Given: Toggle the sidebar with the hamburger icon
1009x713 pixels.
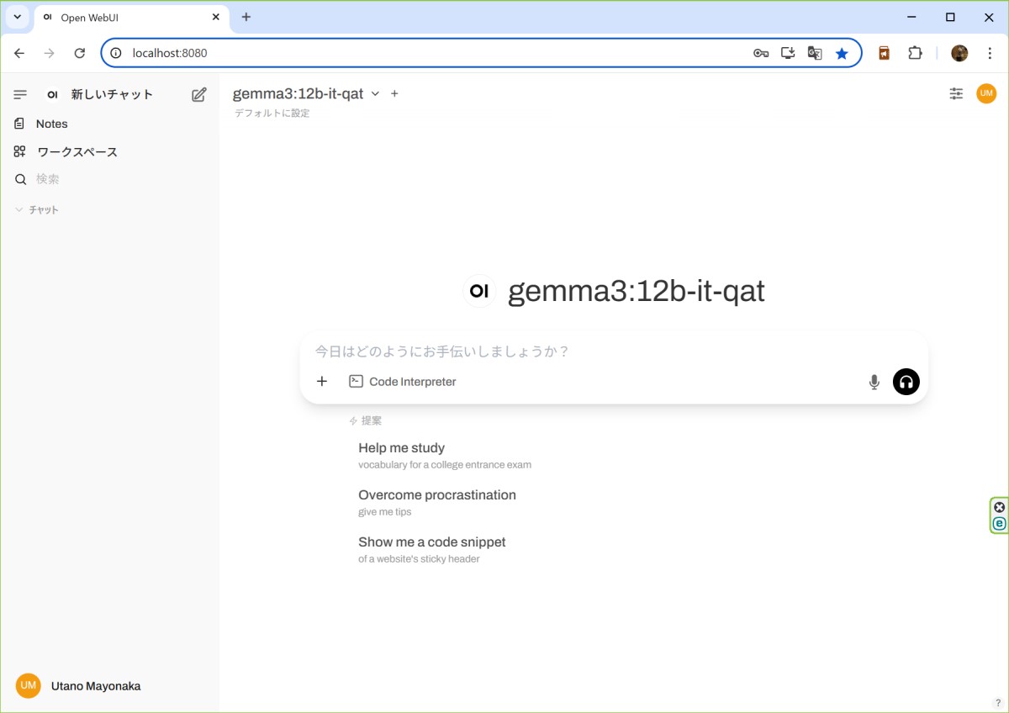Looking at the screenshot, I should click(x=21, y=95).
